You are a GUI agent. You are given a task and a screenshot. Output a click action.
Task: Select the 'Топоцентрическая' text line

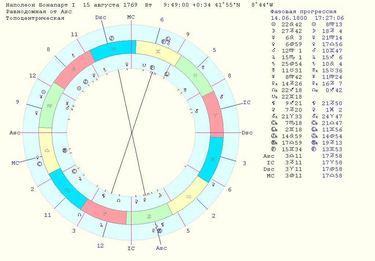click(35, 18)
